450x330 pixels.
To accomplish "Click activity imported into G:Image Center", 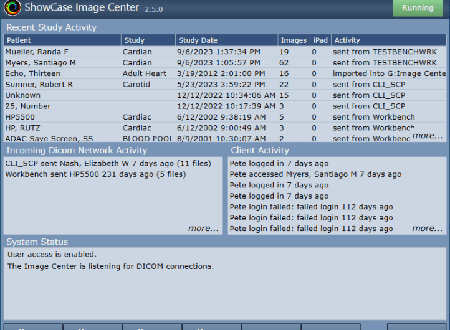I will pyautogui.click(x=389, y=73).
